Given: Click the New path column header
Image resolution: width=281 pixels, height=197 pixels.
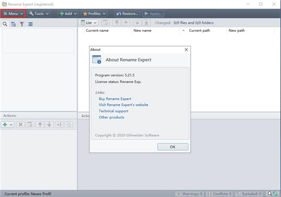Looking at the screenshot, I should click(251, 30).
